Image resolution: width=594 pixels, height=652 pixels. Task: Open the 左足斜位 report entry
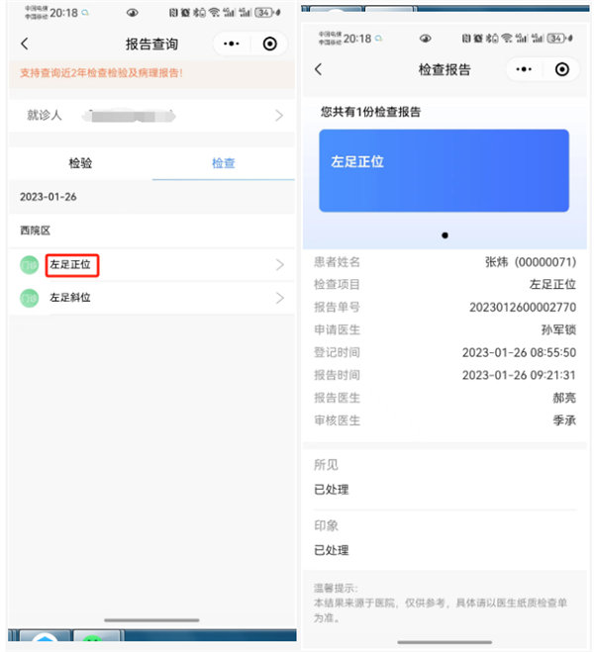pos(151,298)
